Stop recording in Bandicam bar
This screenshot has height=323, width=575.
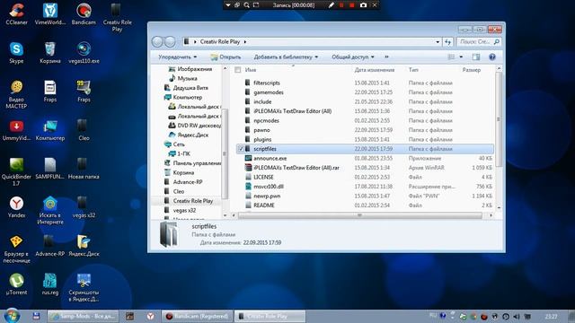tap(352, 5)
